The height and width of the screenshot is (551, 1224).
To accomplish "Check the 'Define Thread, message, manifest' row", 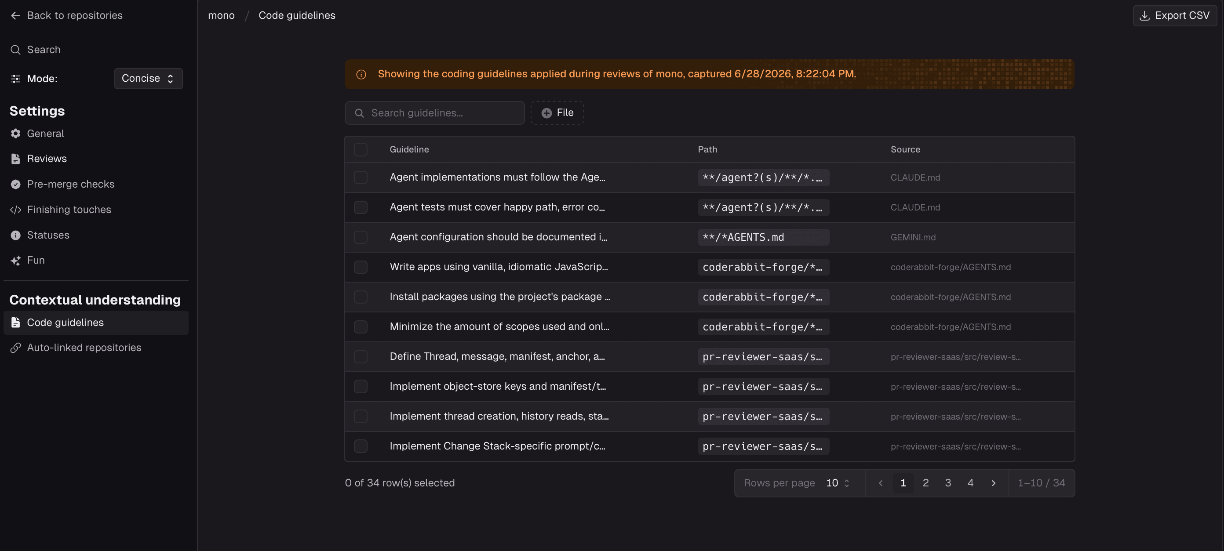I will coord(361,357).
